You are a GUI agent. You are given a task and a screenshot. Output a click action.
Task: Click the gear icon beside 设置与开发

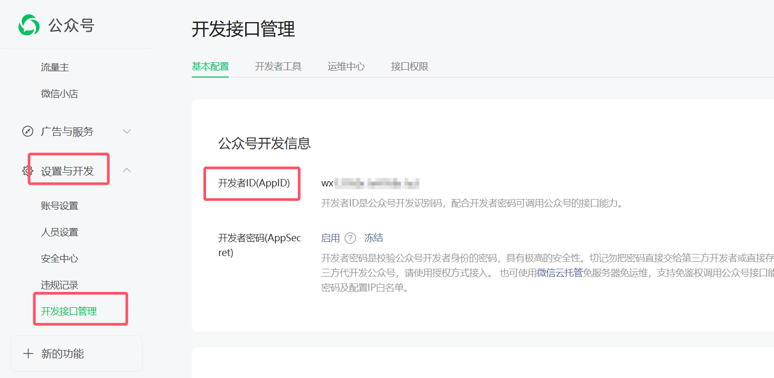point(27,171)
